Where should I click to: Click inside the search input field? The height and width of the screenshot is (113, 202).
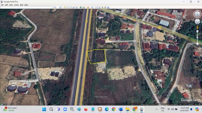(26, 7)
